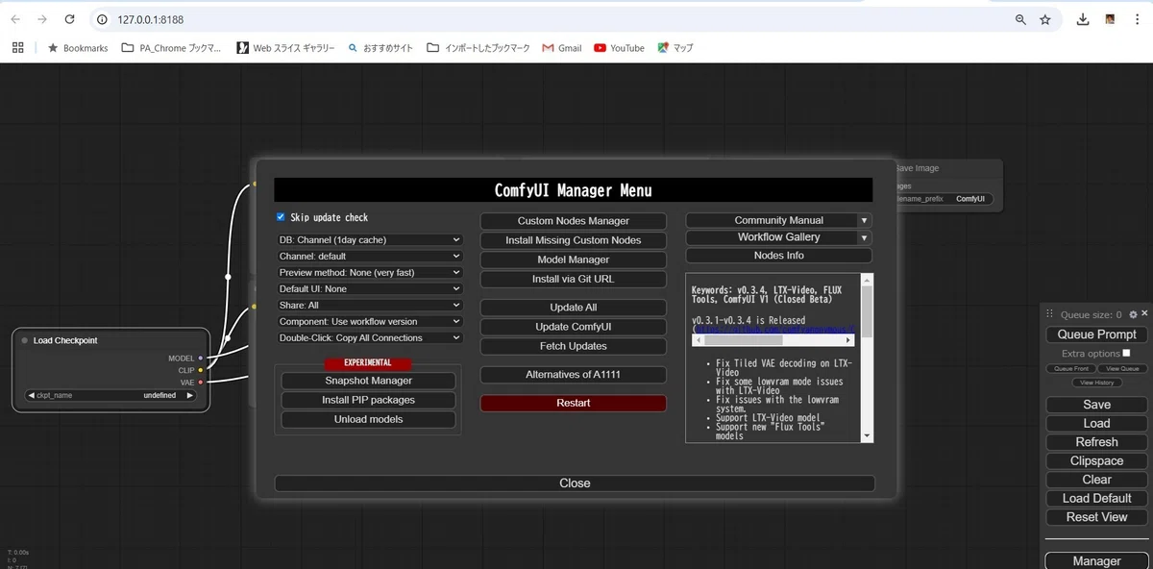Click Install Missing Custom Nodes
1153x569 pixels.
point(574,240)
